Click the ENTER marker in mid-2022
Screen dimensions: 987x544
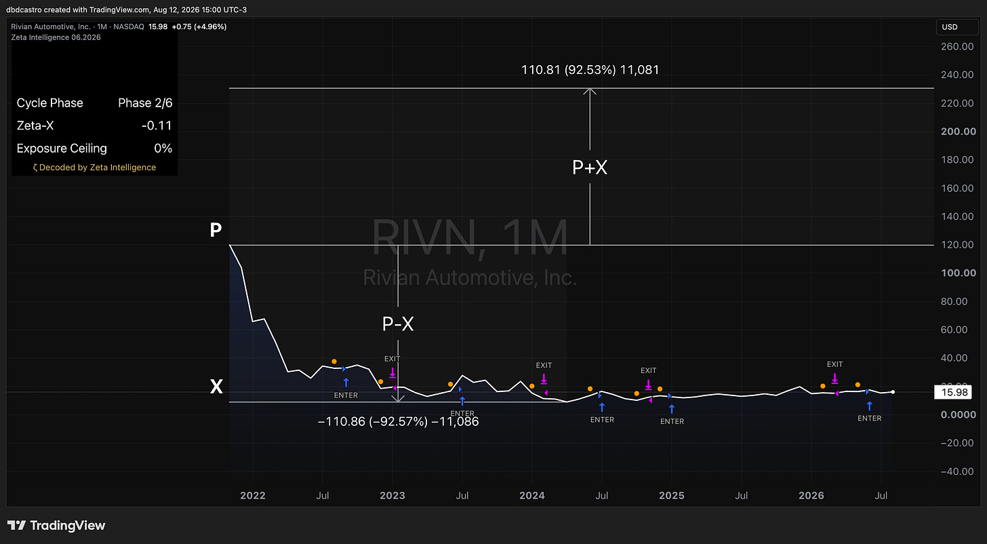346,388
